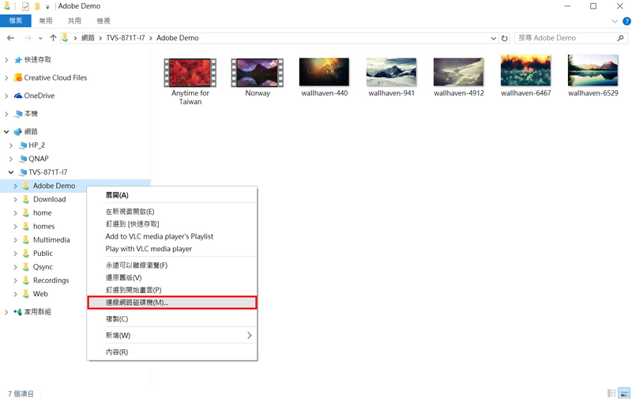Switch to the 檢視 ribbon tab
Viewport: 632px width, 399px height.
pos(103,21)
